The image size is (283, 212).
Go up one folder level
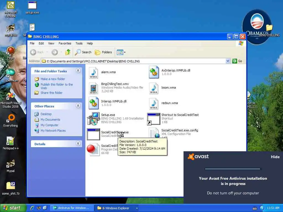coord(68,52)
